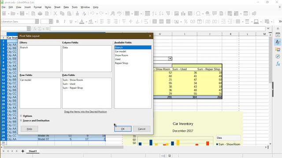
Task: Open the Name Box dropdown arrow
Action: [x=29, y=29]
